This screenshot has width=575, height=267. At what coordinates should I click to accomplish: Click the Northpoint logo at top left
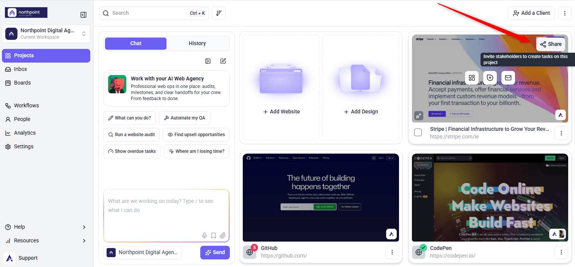point(26,13)
